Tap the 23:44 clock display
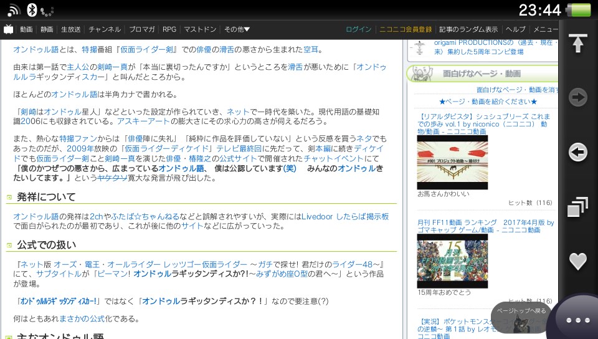The image size is (598, 339). 539,10
